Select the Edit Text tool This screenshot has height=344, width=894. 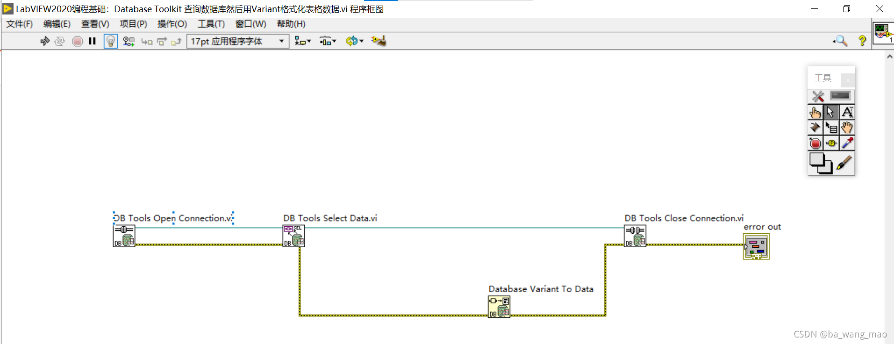point(847,112)
